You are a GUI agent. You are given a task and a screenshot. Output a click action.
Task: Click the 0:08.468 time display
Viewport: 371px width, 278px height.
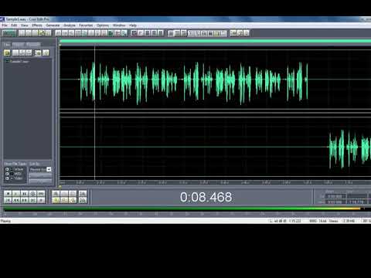click(206, 197)
